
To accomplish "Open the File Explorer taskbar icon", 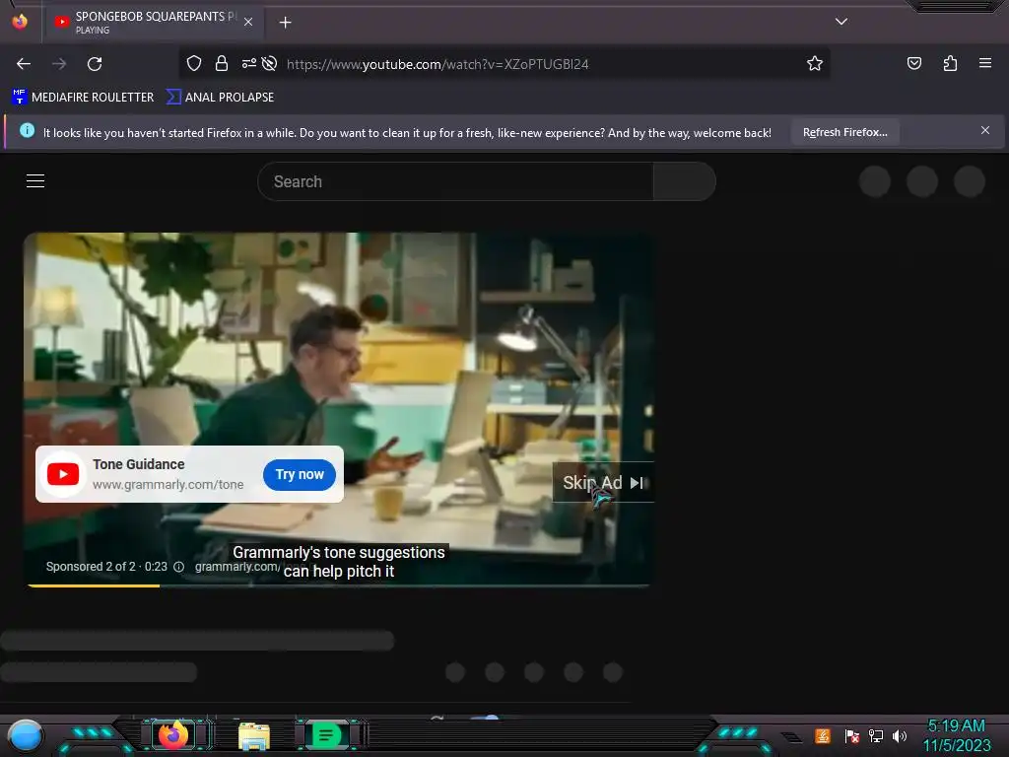I will 253,735.
